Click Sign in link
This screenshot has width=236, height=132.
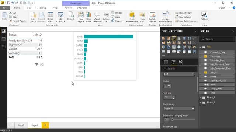[x=222, y=8]
